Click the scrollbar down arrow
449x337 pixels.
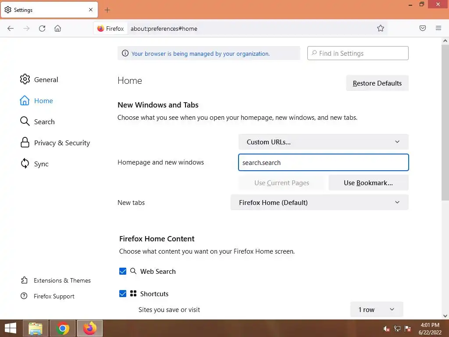tap(445, 316)
